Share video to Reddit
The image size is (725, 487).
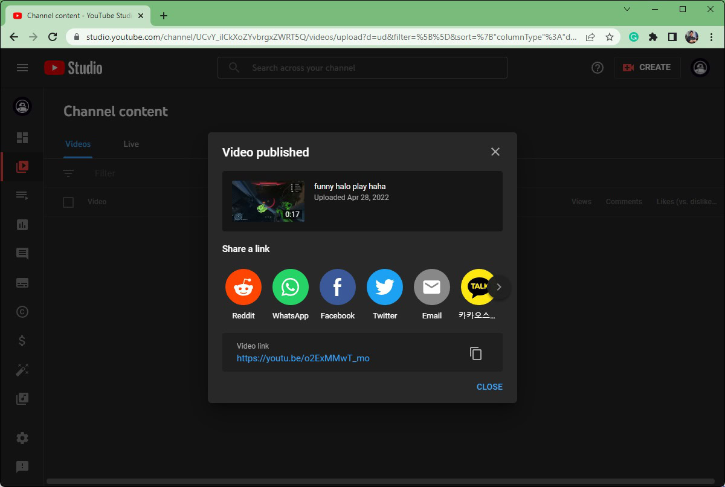point(243,287)
